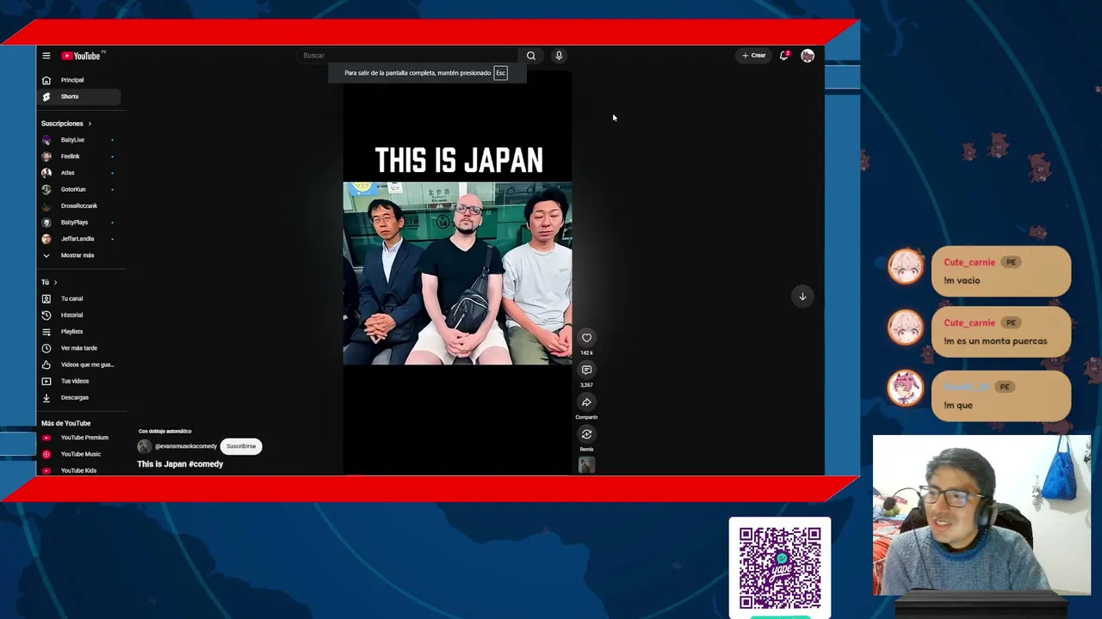The width and height of the screenshot is (1102, 619).
Task: Click the chat message "!m que"
Action: click(958, 405)
